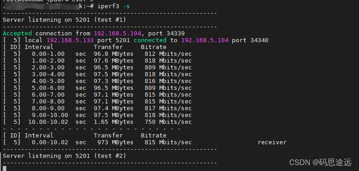
Task: Select "Server listening on 5201 (test #1)" line
Action: click(64, 20)
